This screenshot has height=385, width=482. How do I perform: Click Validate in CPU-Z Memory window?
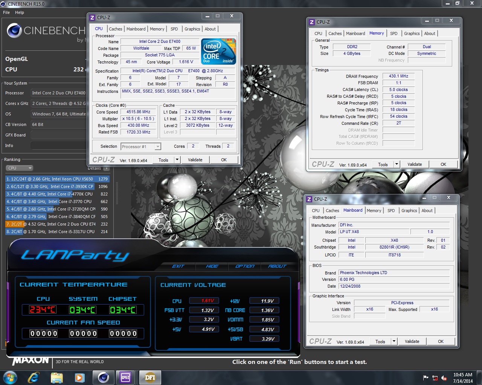(415, 164)
